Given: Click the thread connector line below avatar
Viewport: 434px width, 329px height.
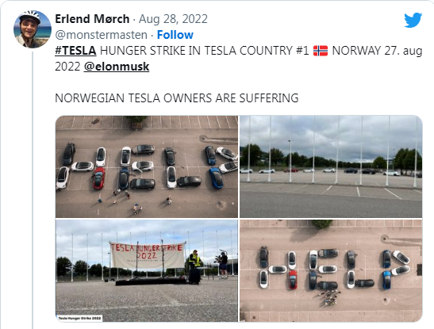Looking at the screenshot, I should pos(33,189).
